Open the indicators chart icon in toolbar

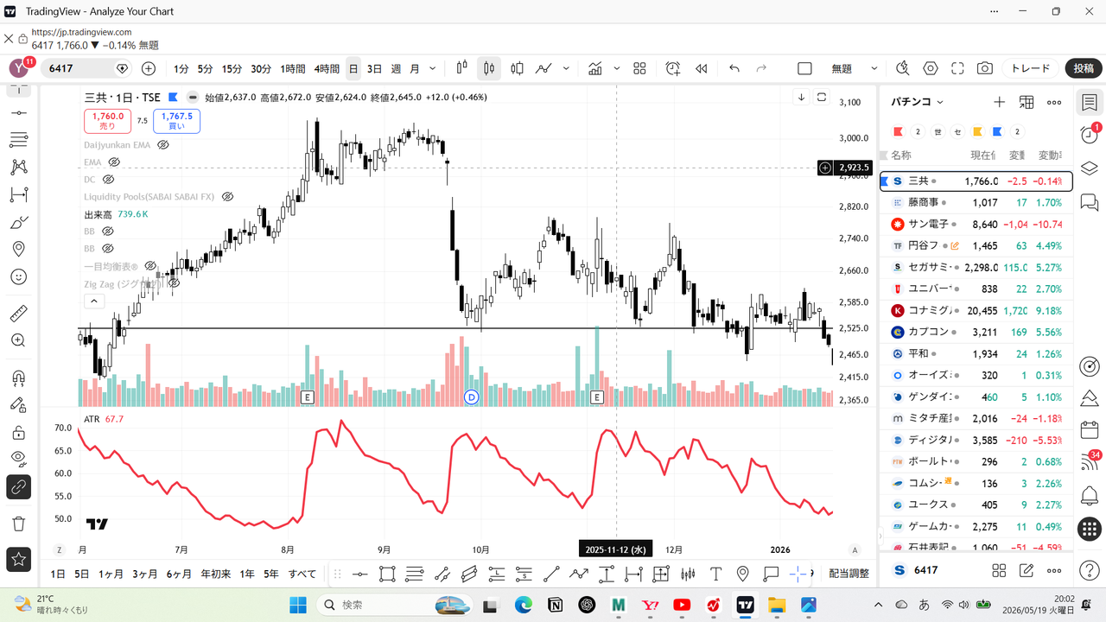595,68
